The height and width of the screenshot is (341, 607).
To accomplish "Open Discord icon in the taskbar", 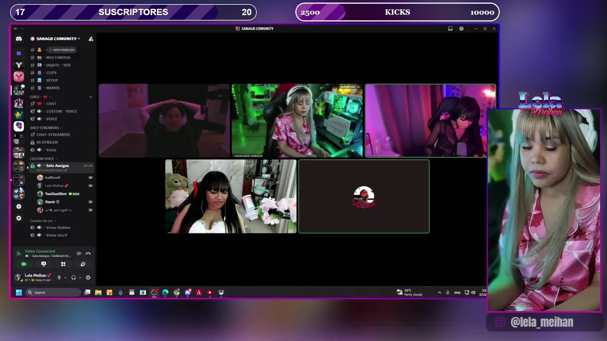I will 188,292.
